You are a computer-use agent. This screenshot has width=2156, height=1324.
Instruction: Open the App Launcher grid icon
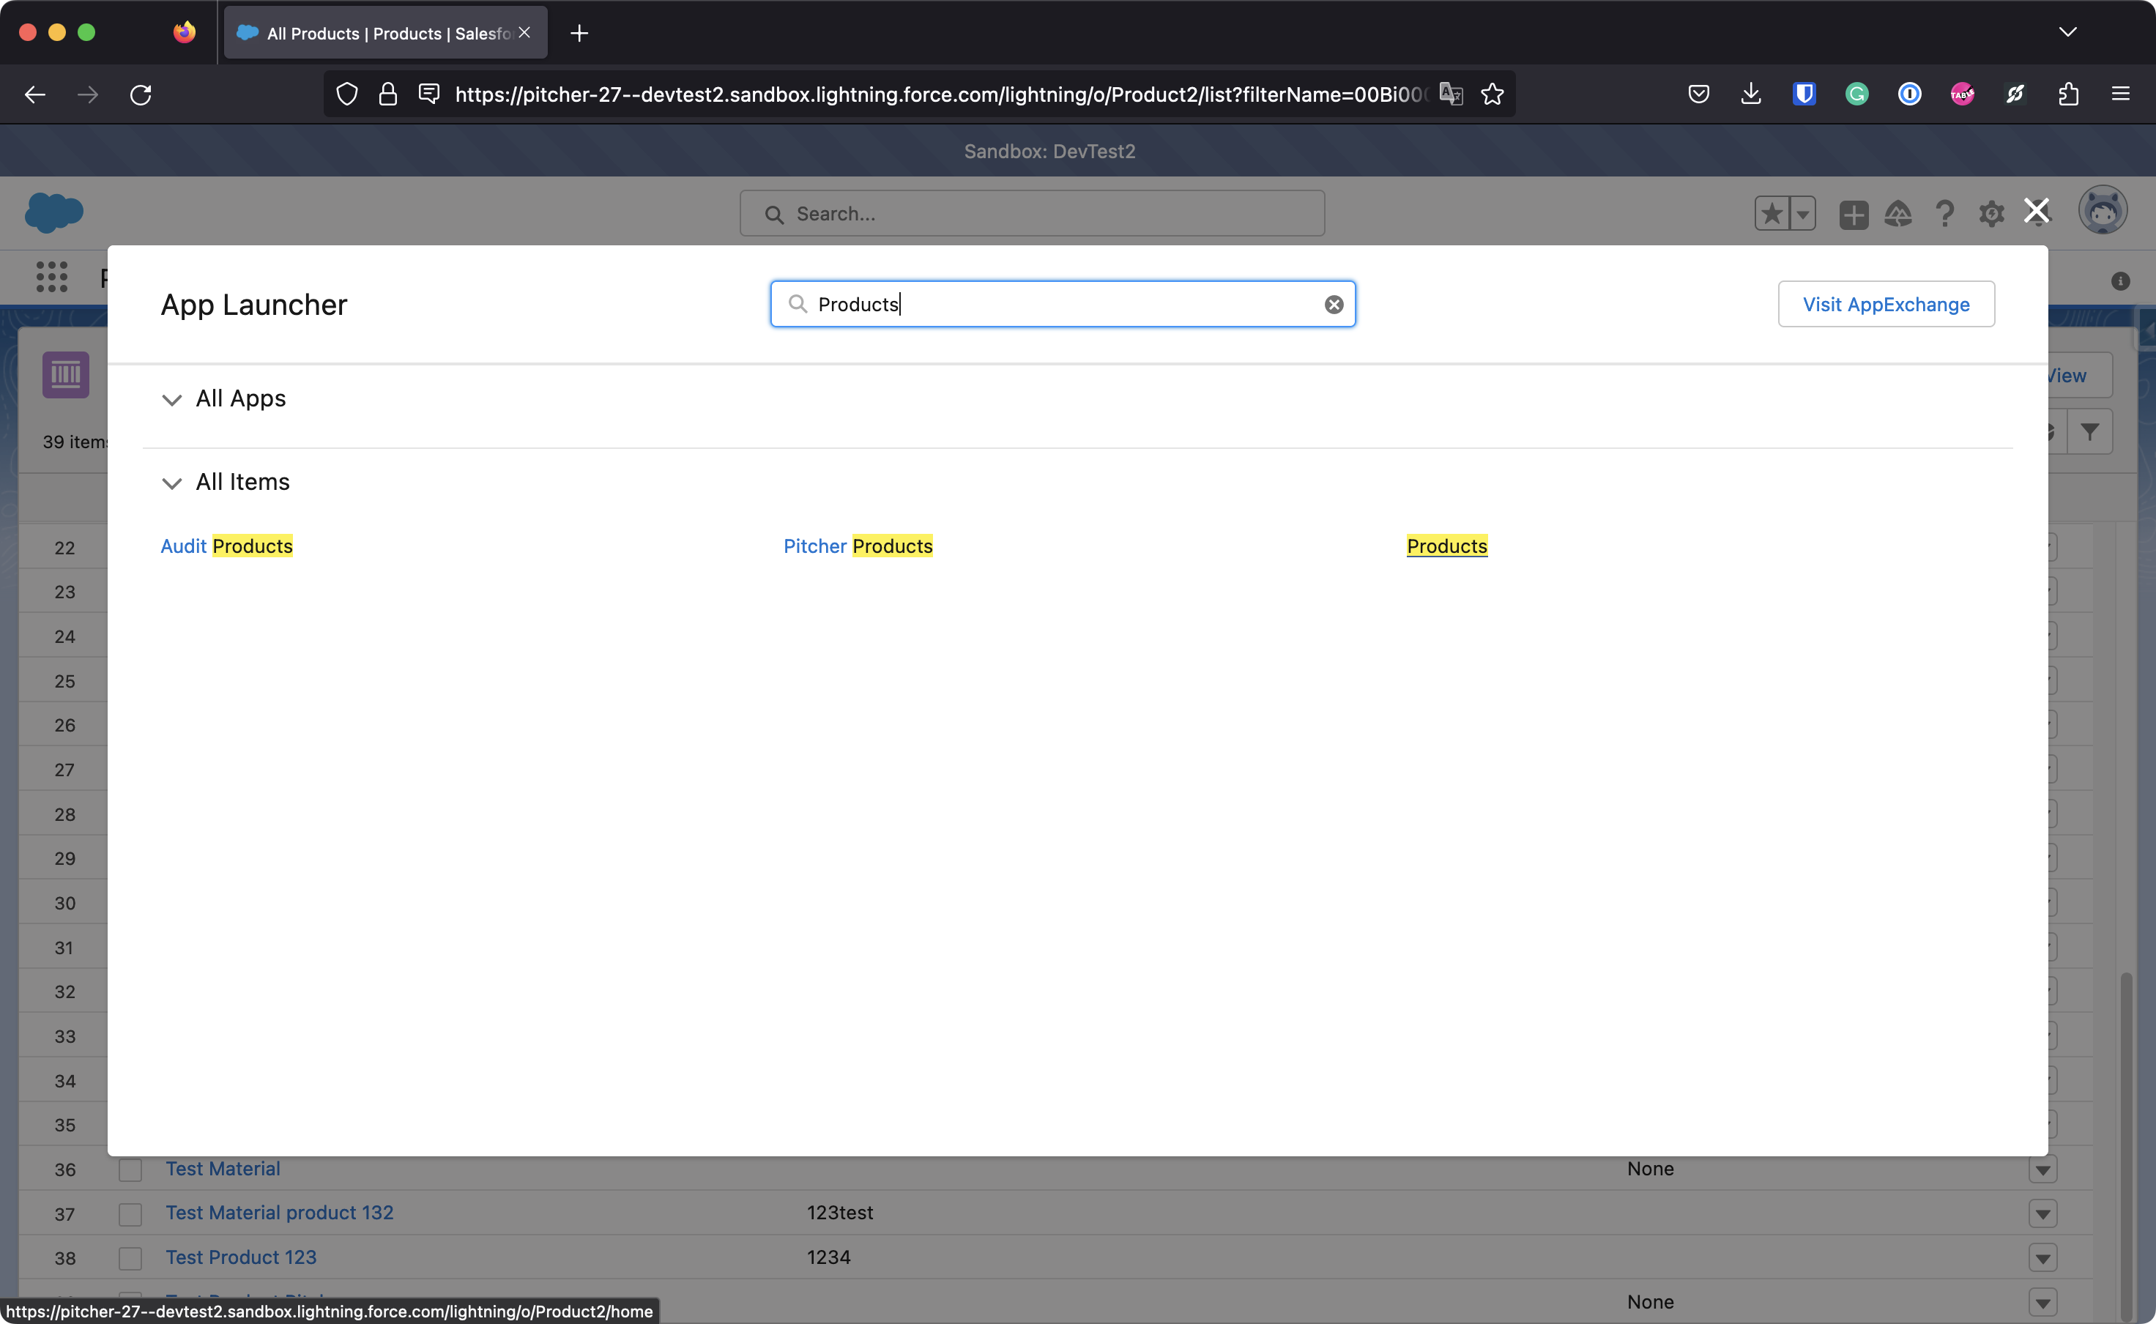click(52, 277)
